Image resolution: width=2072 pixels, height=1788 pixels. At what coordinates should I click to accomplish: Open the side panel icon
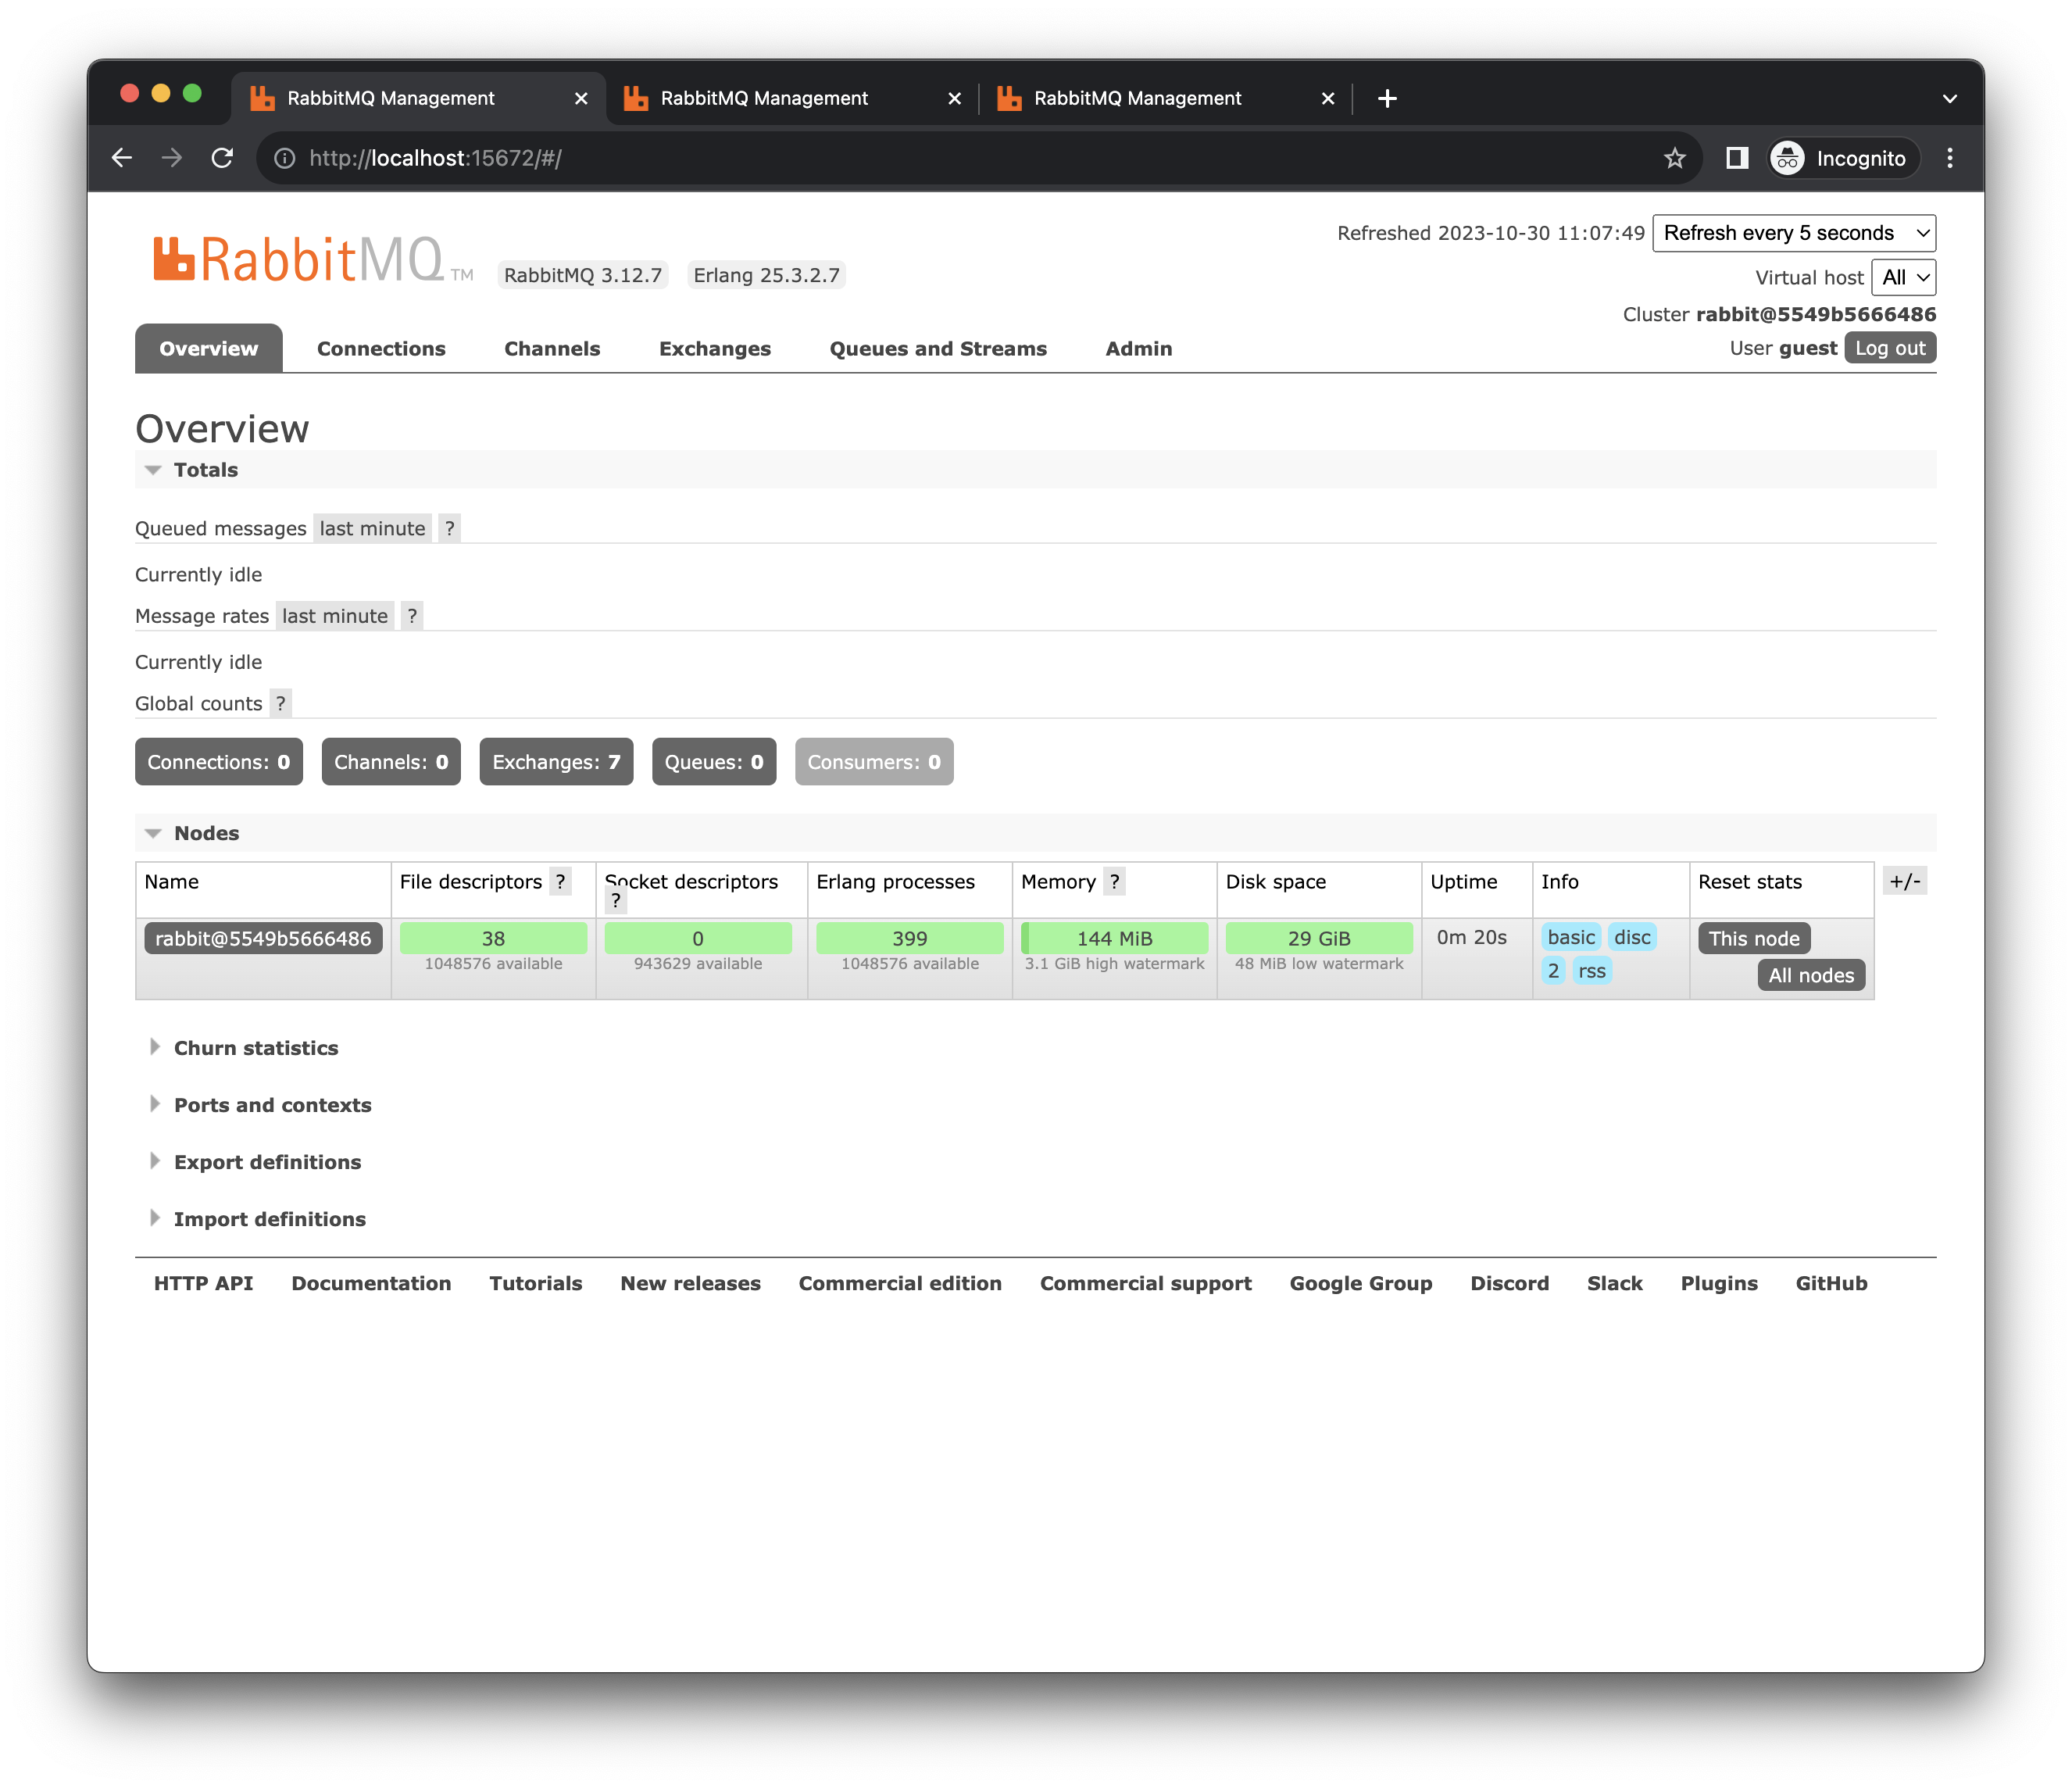[x=1738, y=158]
